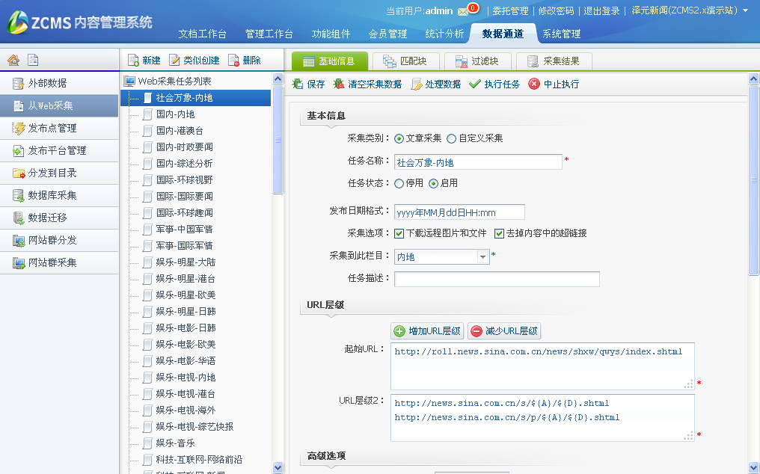Viewport: 760px width, 474px height.
Task: Open the 采集到此栏目 dropdown
Action: 483,257
